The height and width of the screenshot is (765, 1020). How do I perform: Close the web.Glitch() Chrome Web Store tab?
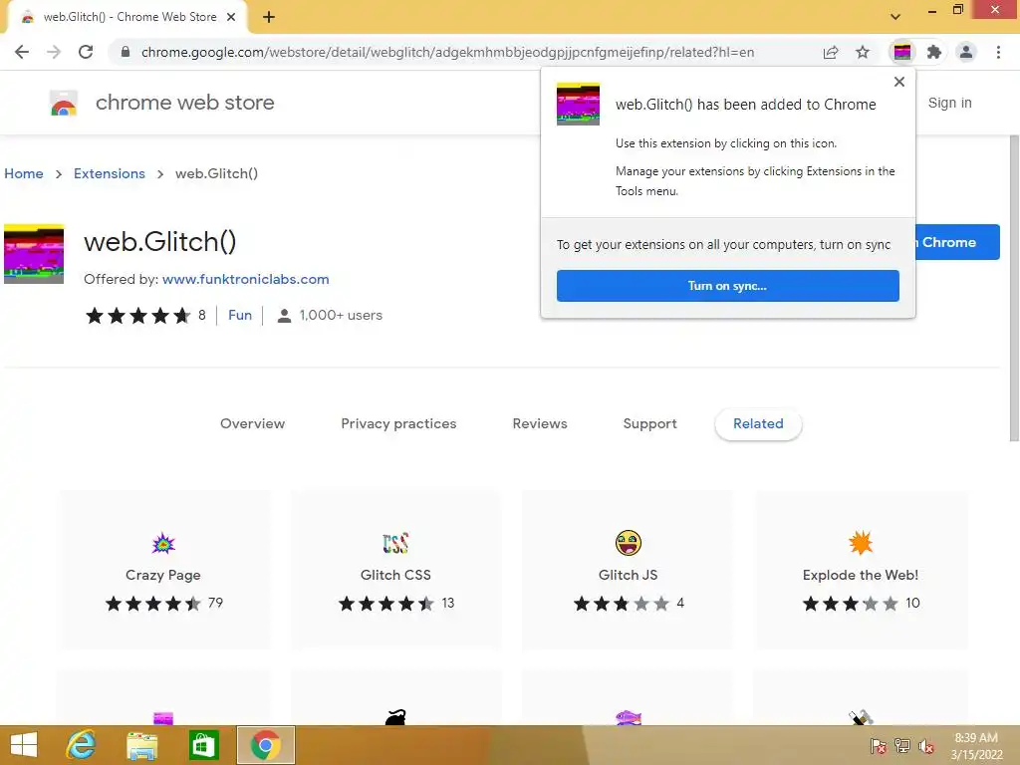[231, 17]
